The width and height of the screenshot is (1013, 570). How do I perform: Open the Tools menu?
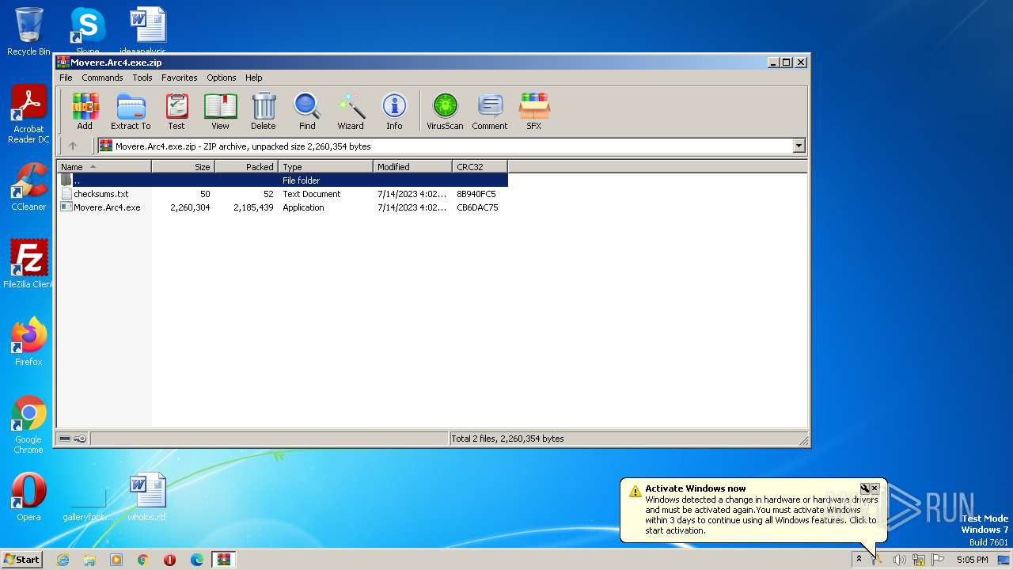click(142, 78)
